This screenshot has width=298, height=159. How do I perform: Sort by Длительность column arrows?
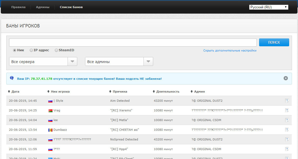point(154,92)
